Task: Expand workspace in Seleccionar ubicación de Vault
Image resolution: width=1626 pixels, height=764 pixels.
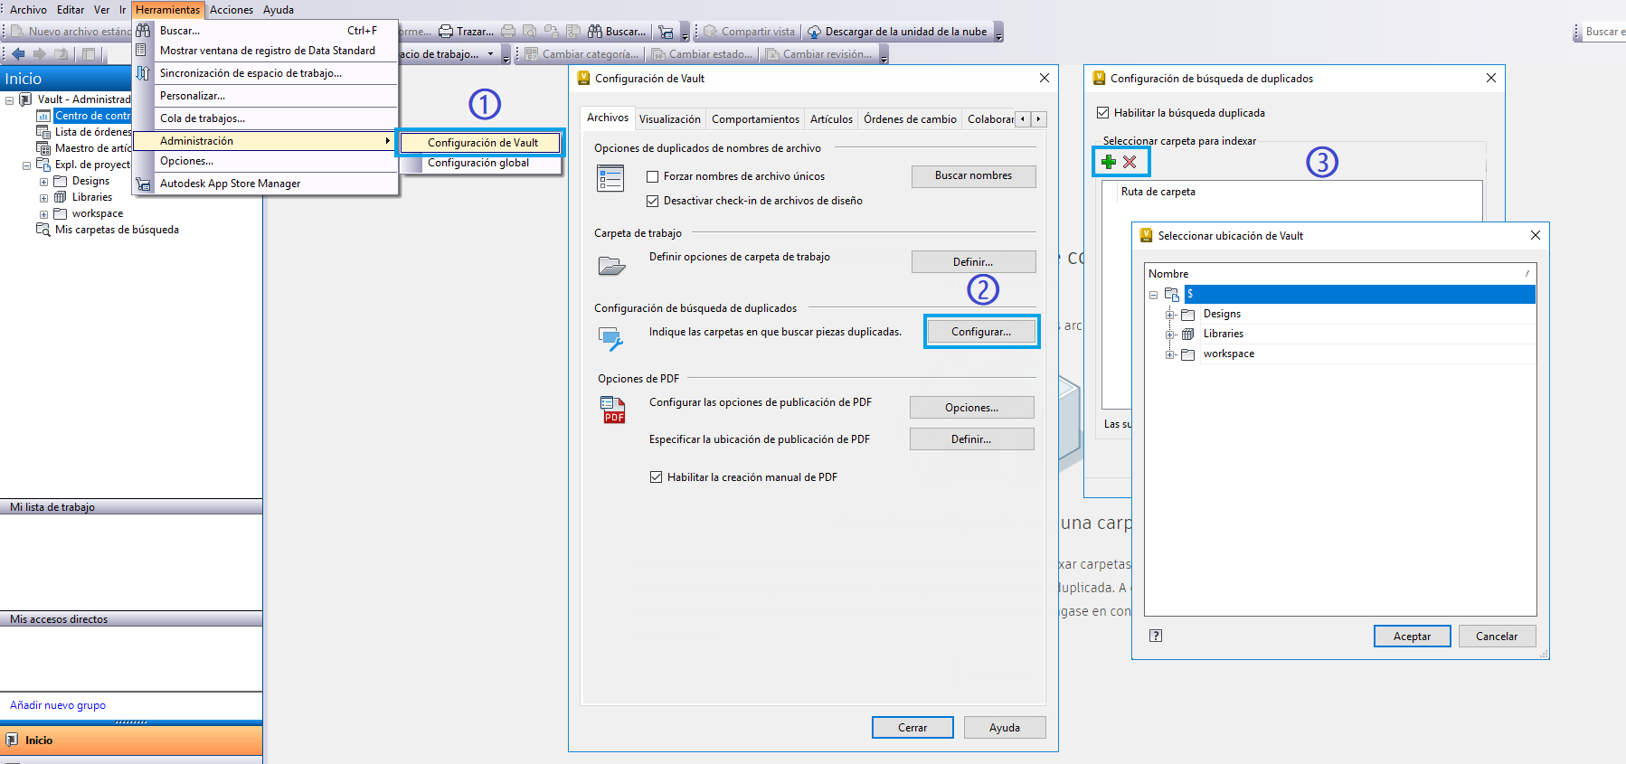Action: 1170,354
